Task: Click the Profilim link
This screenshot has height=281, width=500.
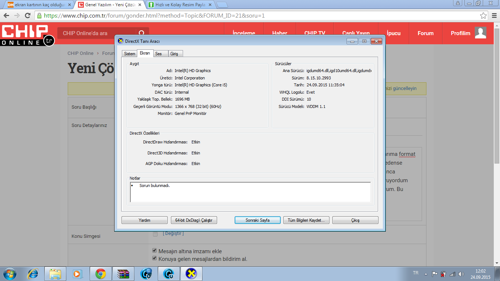Action: (x=460, y=33)
